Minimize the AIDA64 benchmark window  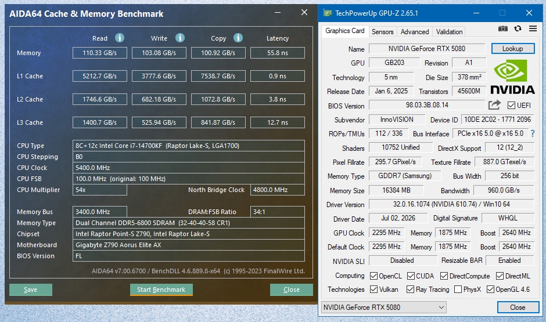[278, 13]
